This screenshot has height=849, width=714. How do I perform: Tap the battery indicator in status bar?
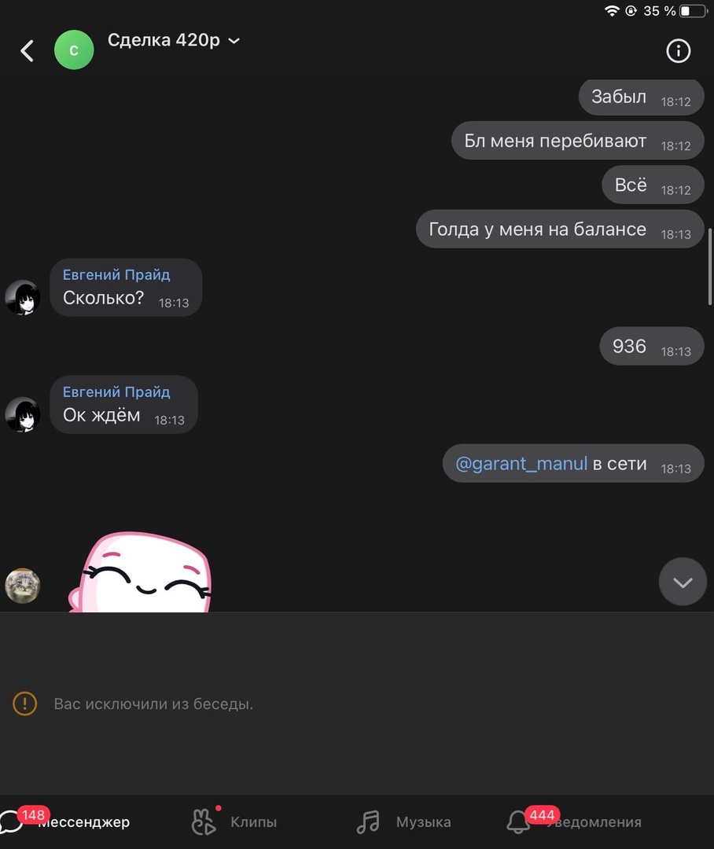694,11
